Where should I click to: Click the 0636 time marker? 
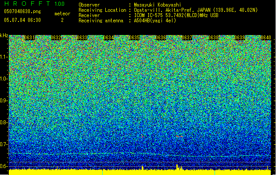click(161, 38)
